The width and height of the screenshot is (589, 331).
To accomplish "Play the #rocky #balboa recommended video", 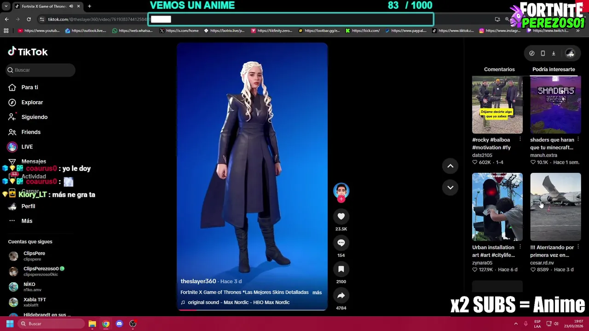I will coord(497,105).
